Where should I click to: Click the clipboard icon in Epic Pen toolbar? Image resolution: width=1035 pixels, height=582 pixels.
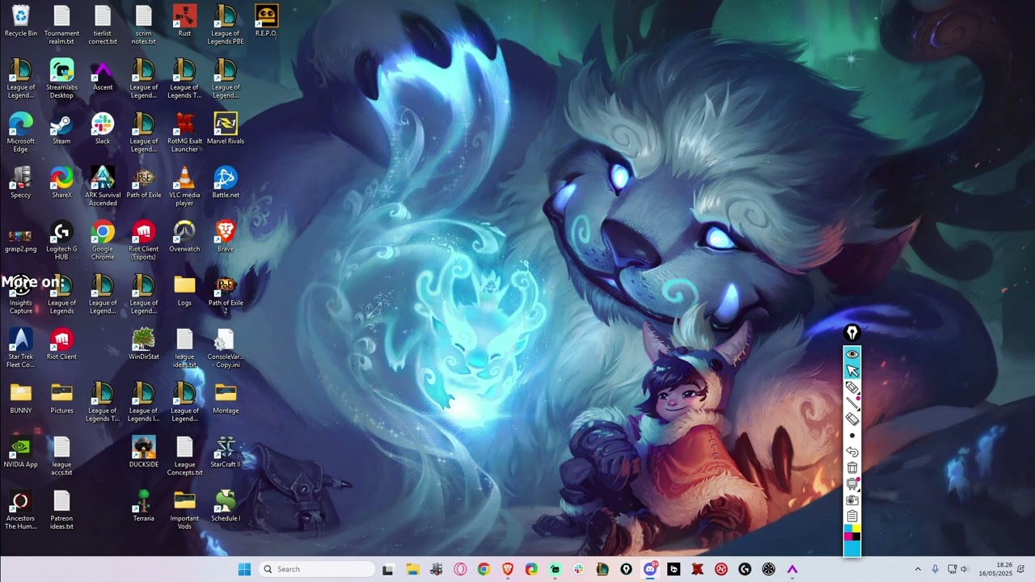click(852, 517)
